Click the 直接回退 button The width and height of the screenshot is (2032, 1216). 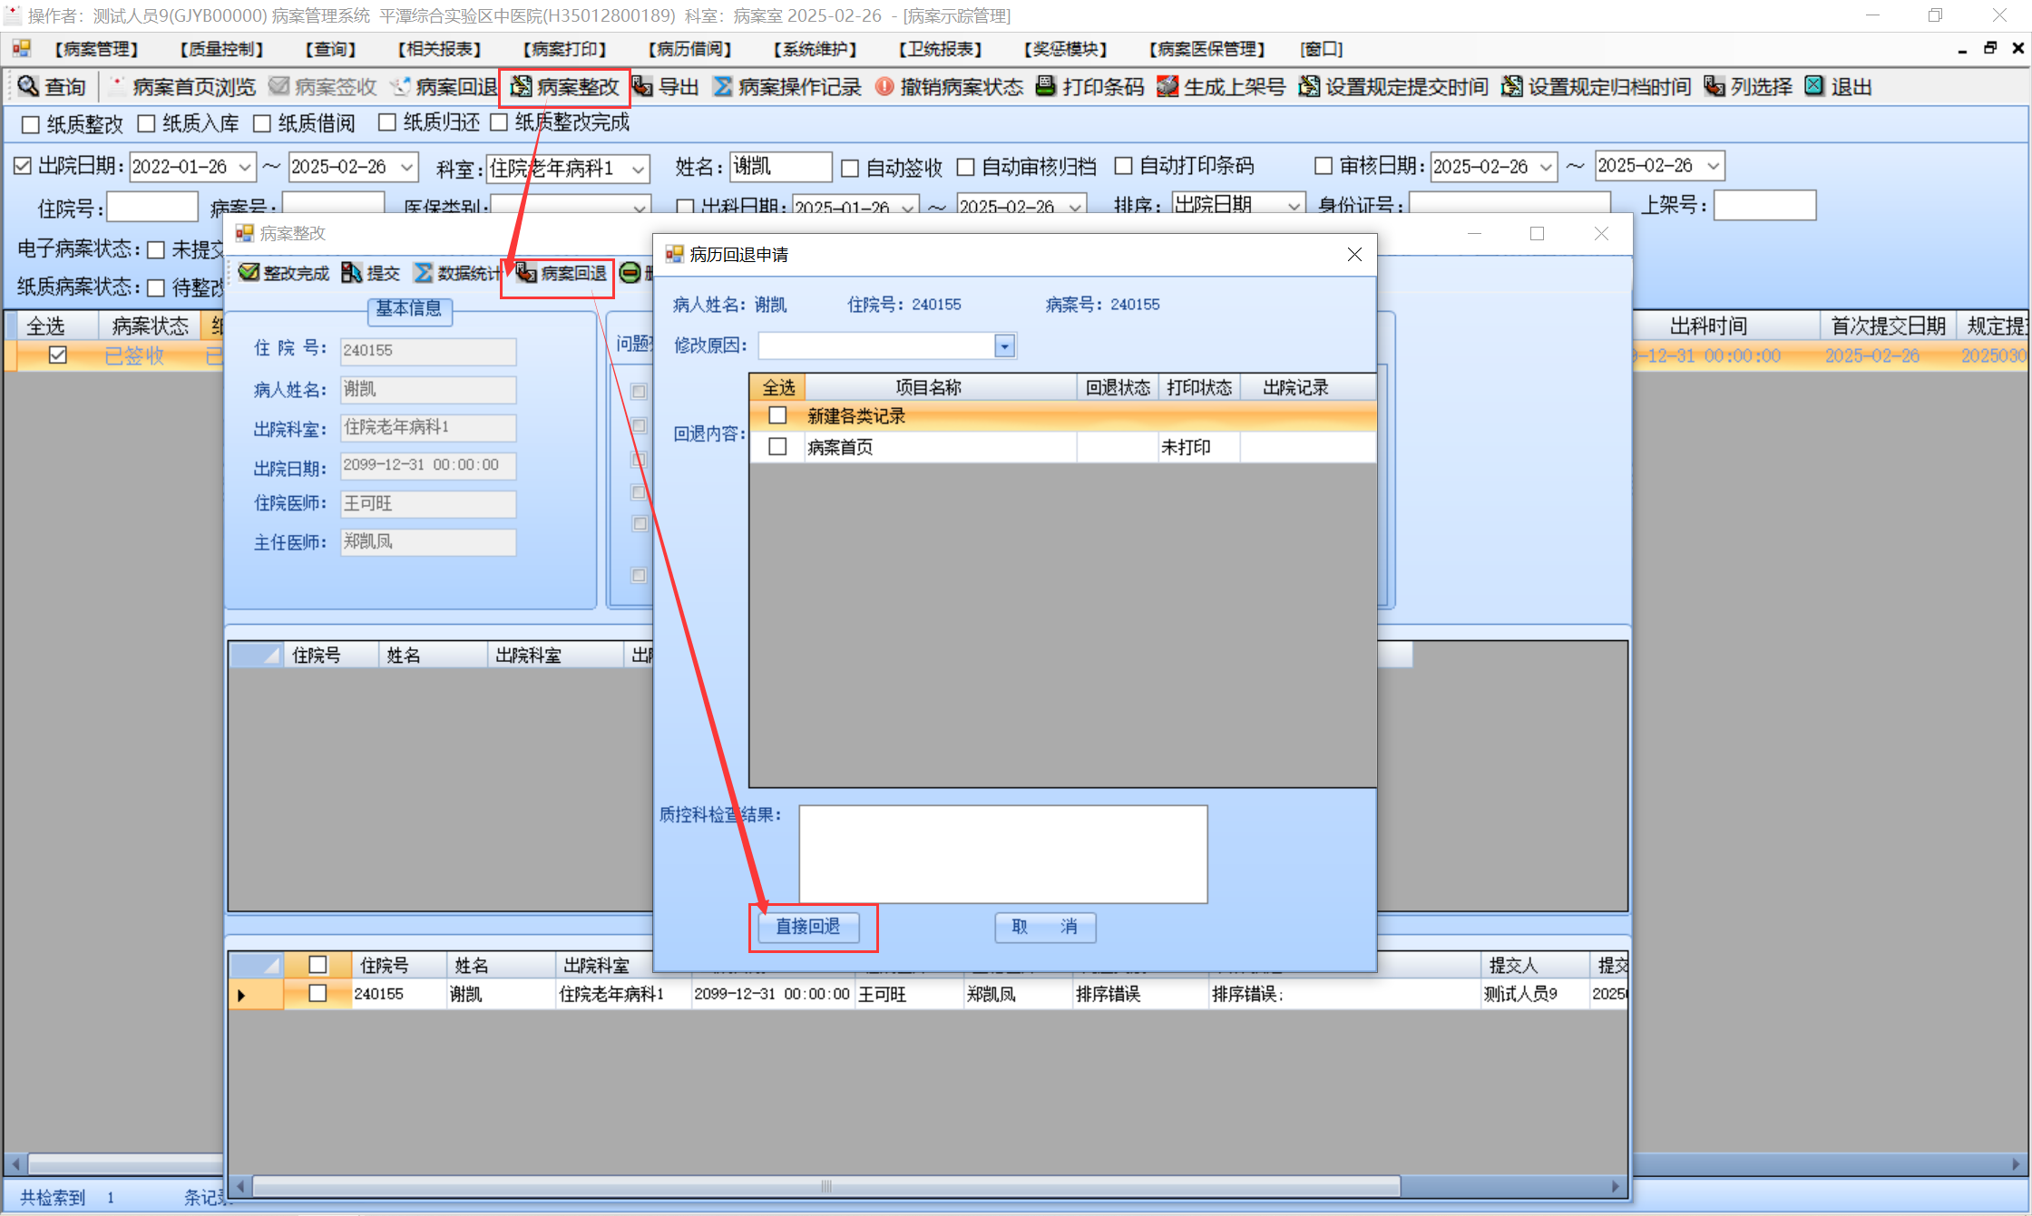[808, 927]
